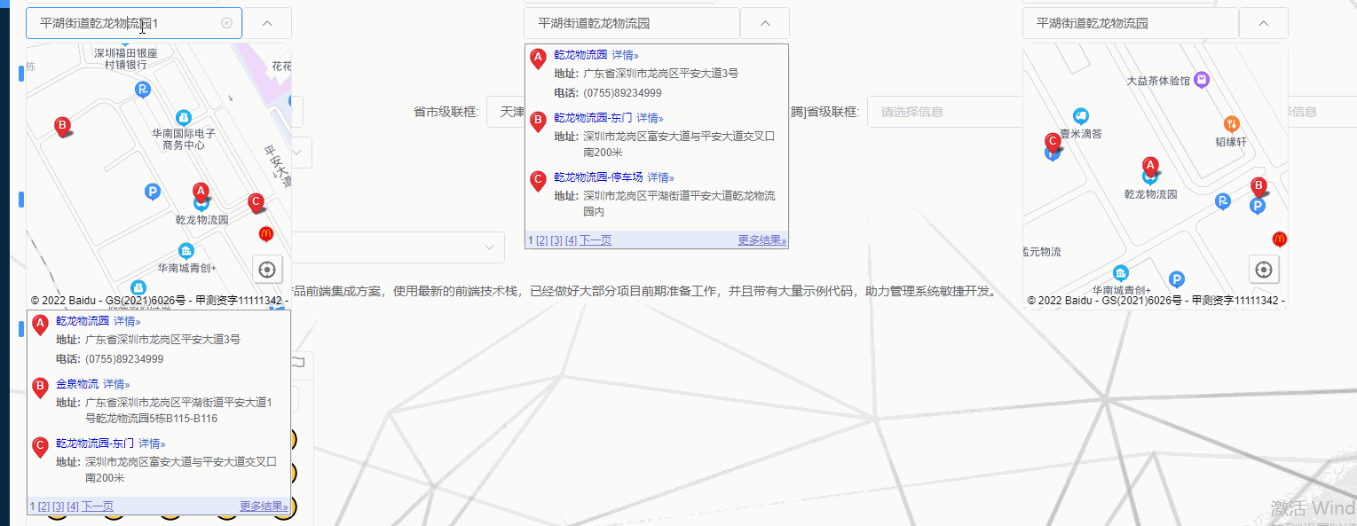Click the 华南城青创+ icon on the left map
Viewport: 1357px width, 526px height.
coord(185,251)
